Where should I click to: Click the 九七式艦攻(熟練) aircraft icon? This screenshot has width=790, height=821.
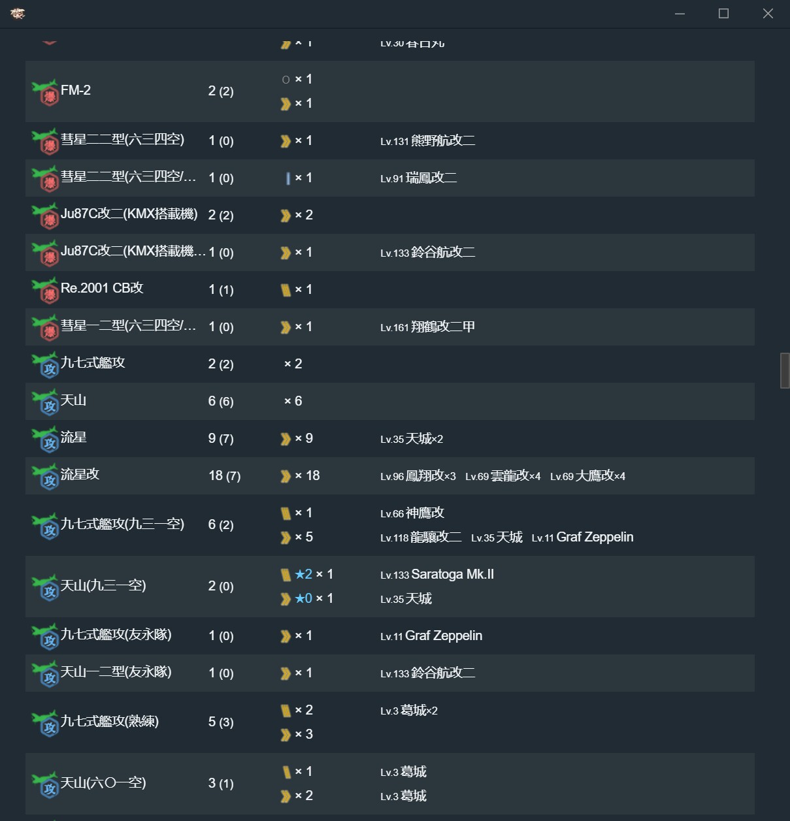46,724
